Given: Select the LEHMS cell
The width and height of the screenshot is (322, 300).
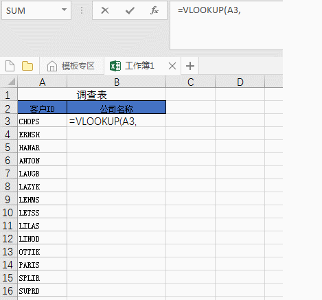Looking at the screenshot, I should click(43, 199).
